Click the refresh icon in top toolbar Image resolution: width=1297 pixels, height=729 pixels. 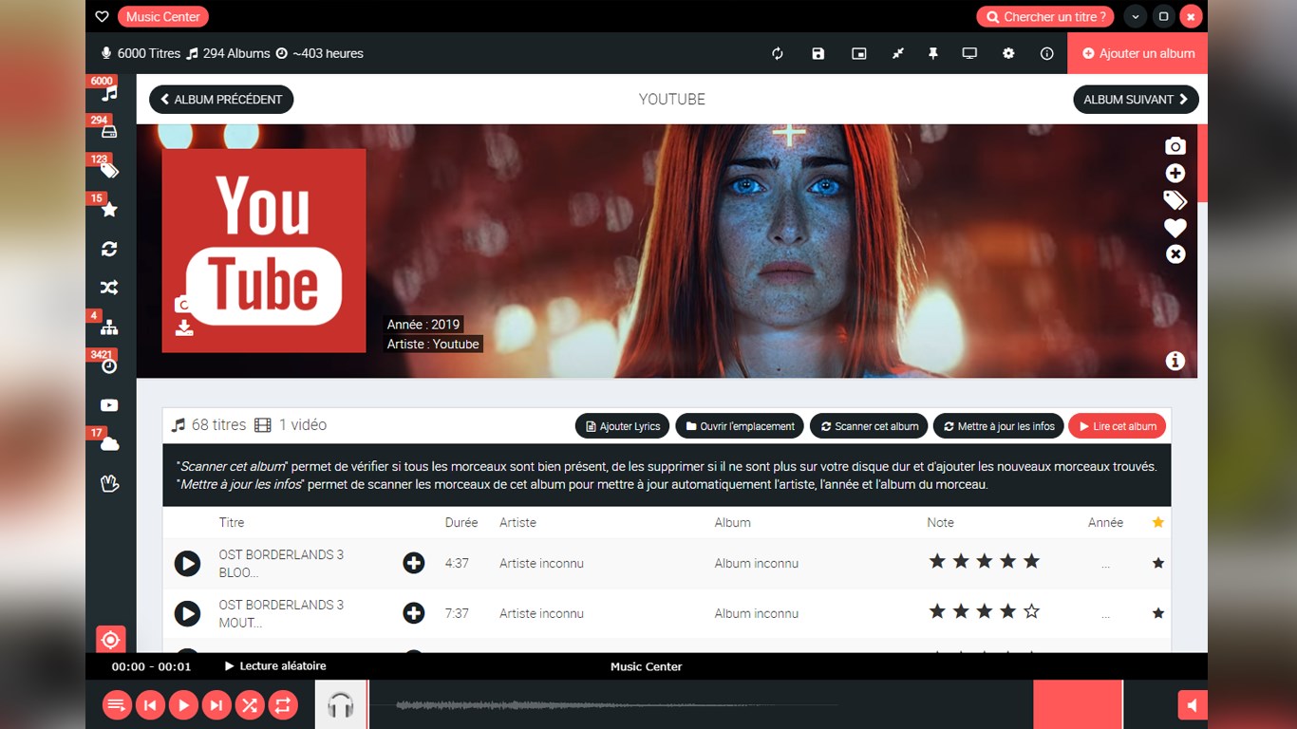[x=778, y=54]
